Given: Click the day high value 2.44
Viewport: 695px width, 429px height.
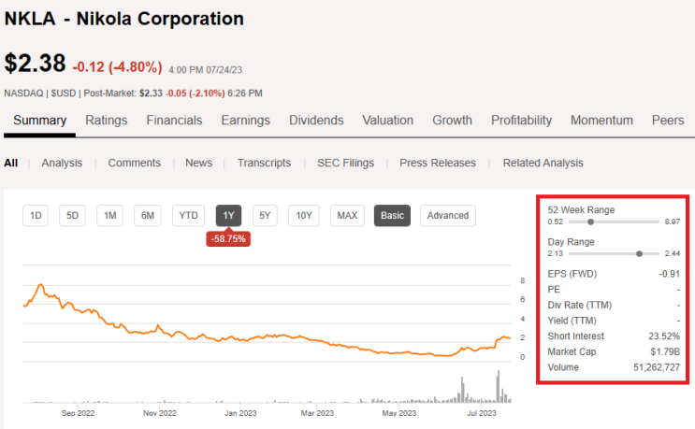Looking at the screenshot, I should pos(672,253).
